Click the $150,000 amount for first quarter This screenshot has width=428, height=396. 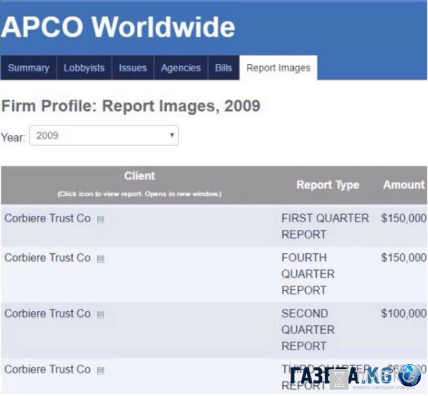click(x=404, y=218)
